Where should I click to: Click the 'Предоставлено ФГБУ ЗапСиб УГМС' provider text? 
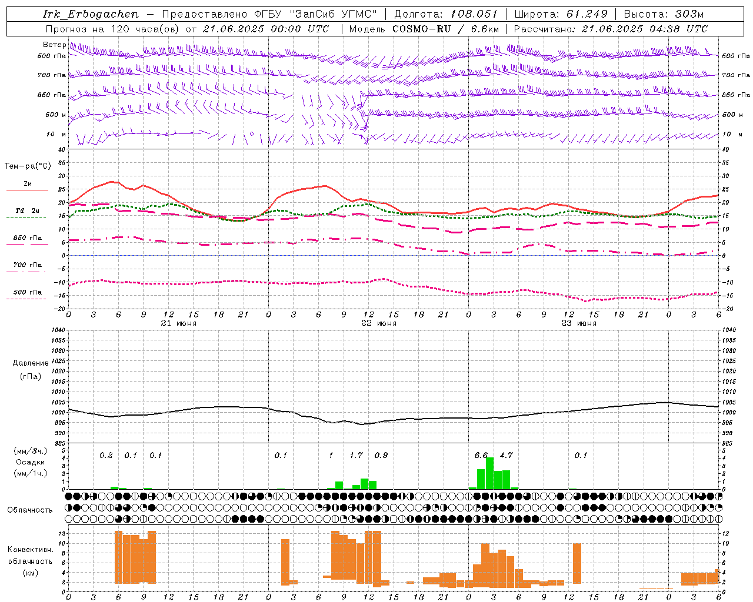269,14
